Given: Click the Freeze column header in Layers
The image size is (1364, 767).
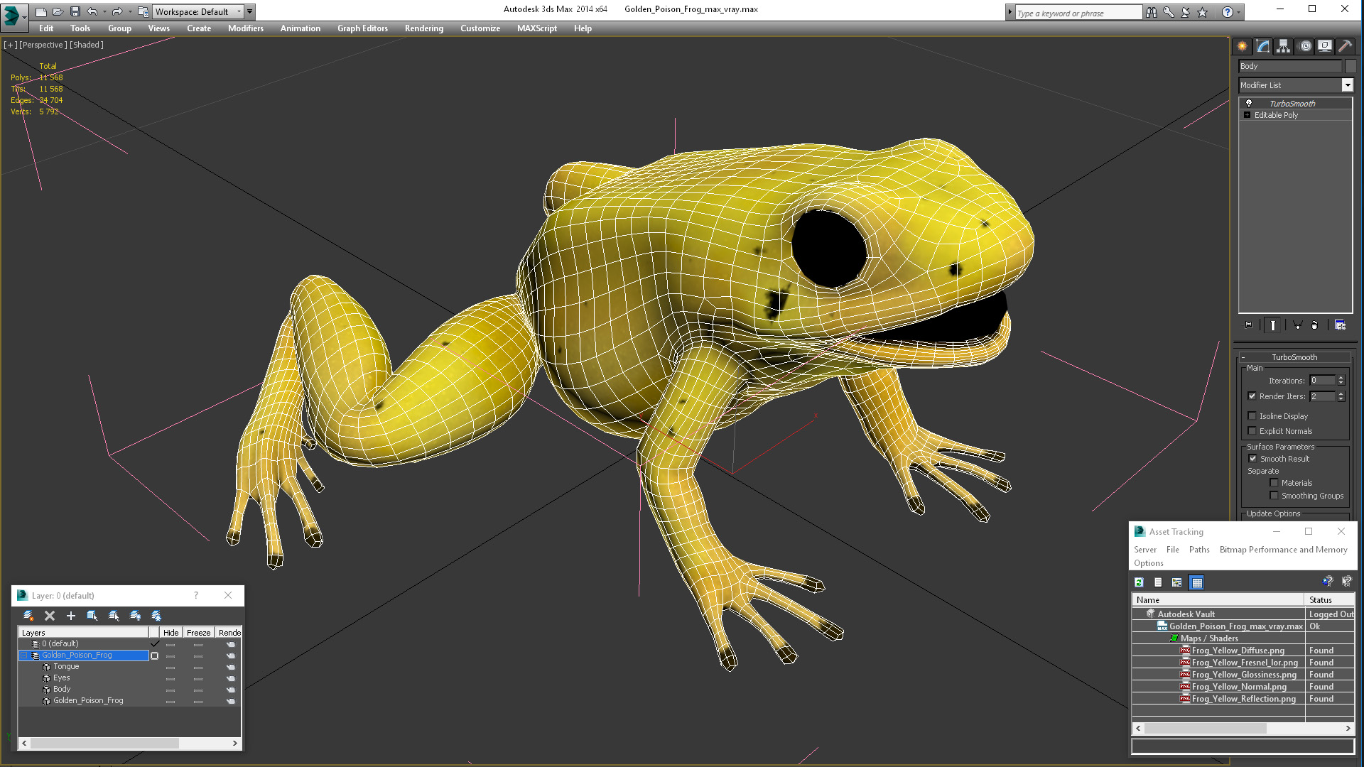Looking at the screenshot, I should 199,632.
